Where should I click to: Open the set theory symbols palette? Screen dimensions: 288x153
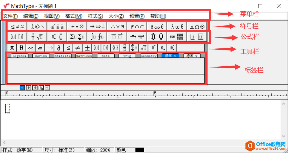click(137, 26)
